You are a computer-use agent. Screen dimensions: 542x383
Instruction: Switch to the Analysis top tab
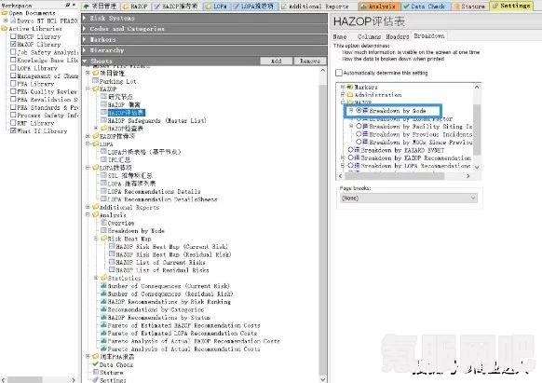tap(379, 7)
